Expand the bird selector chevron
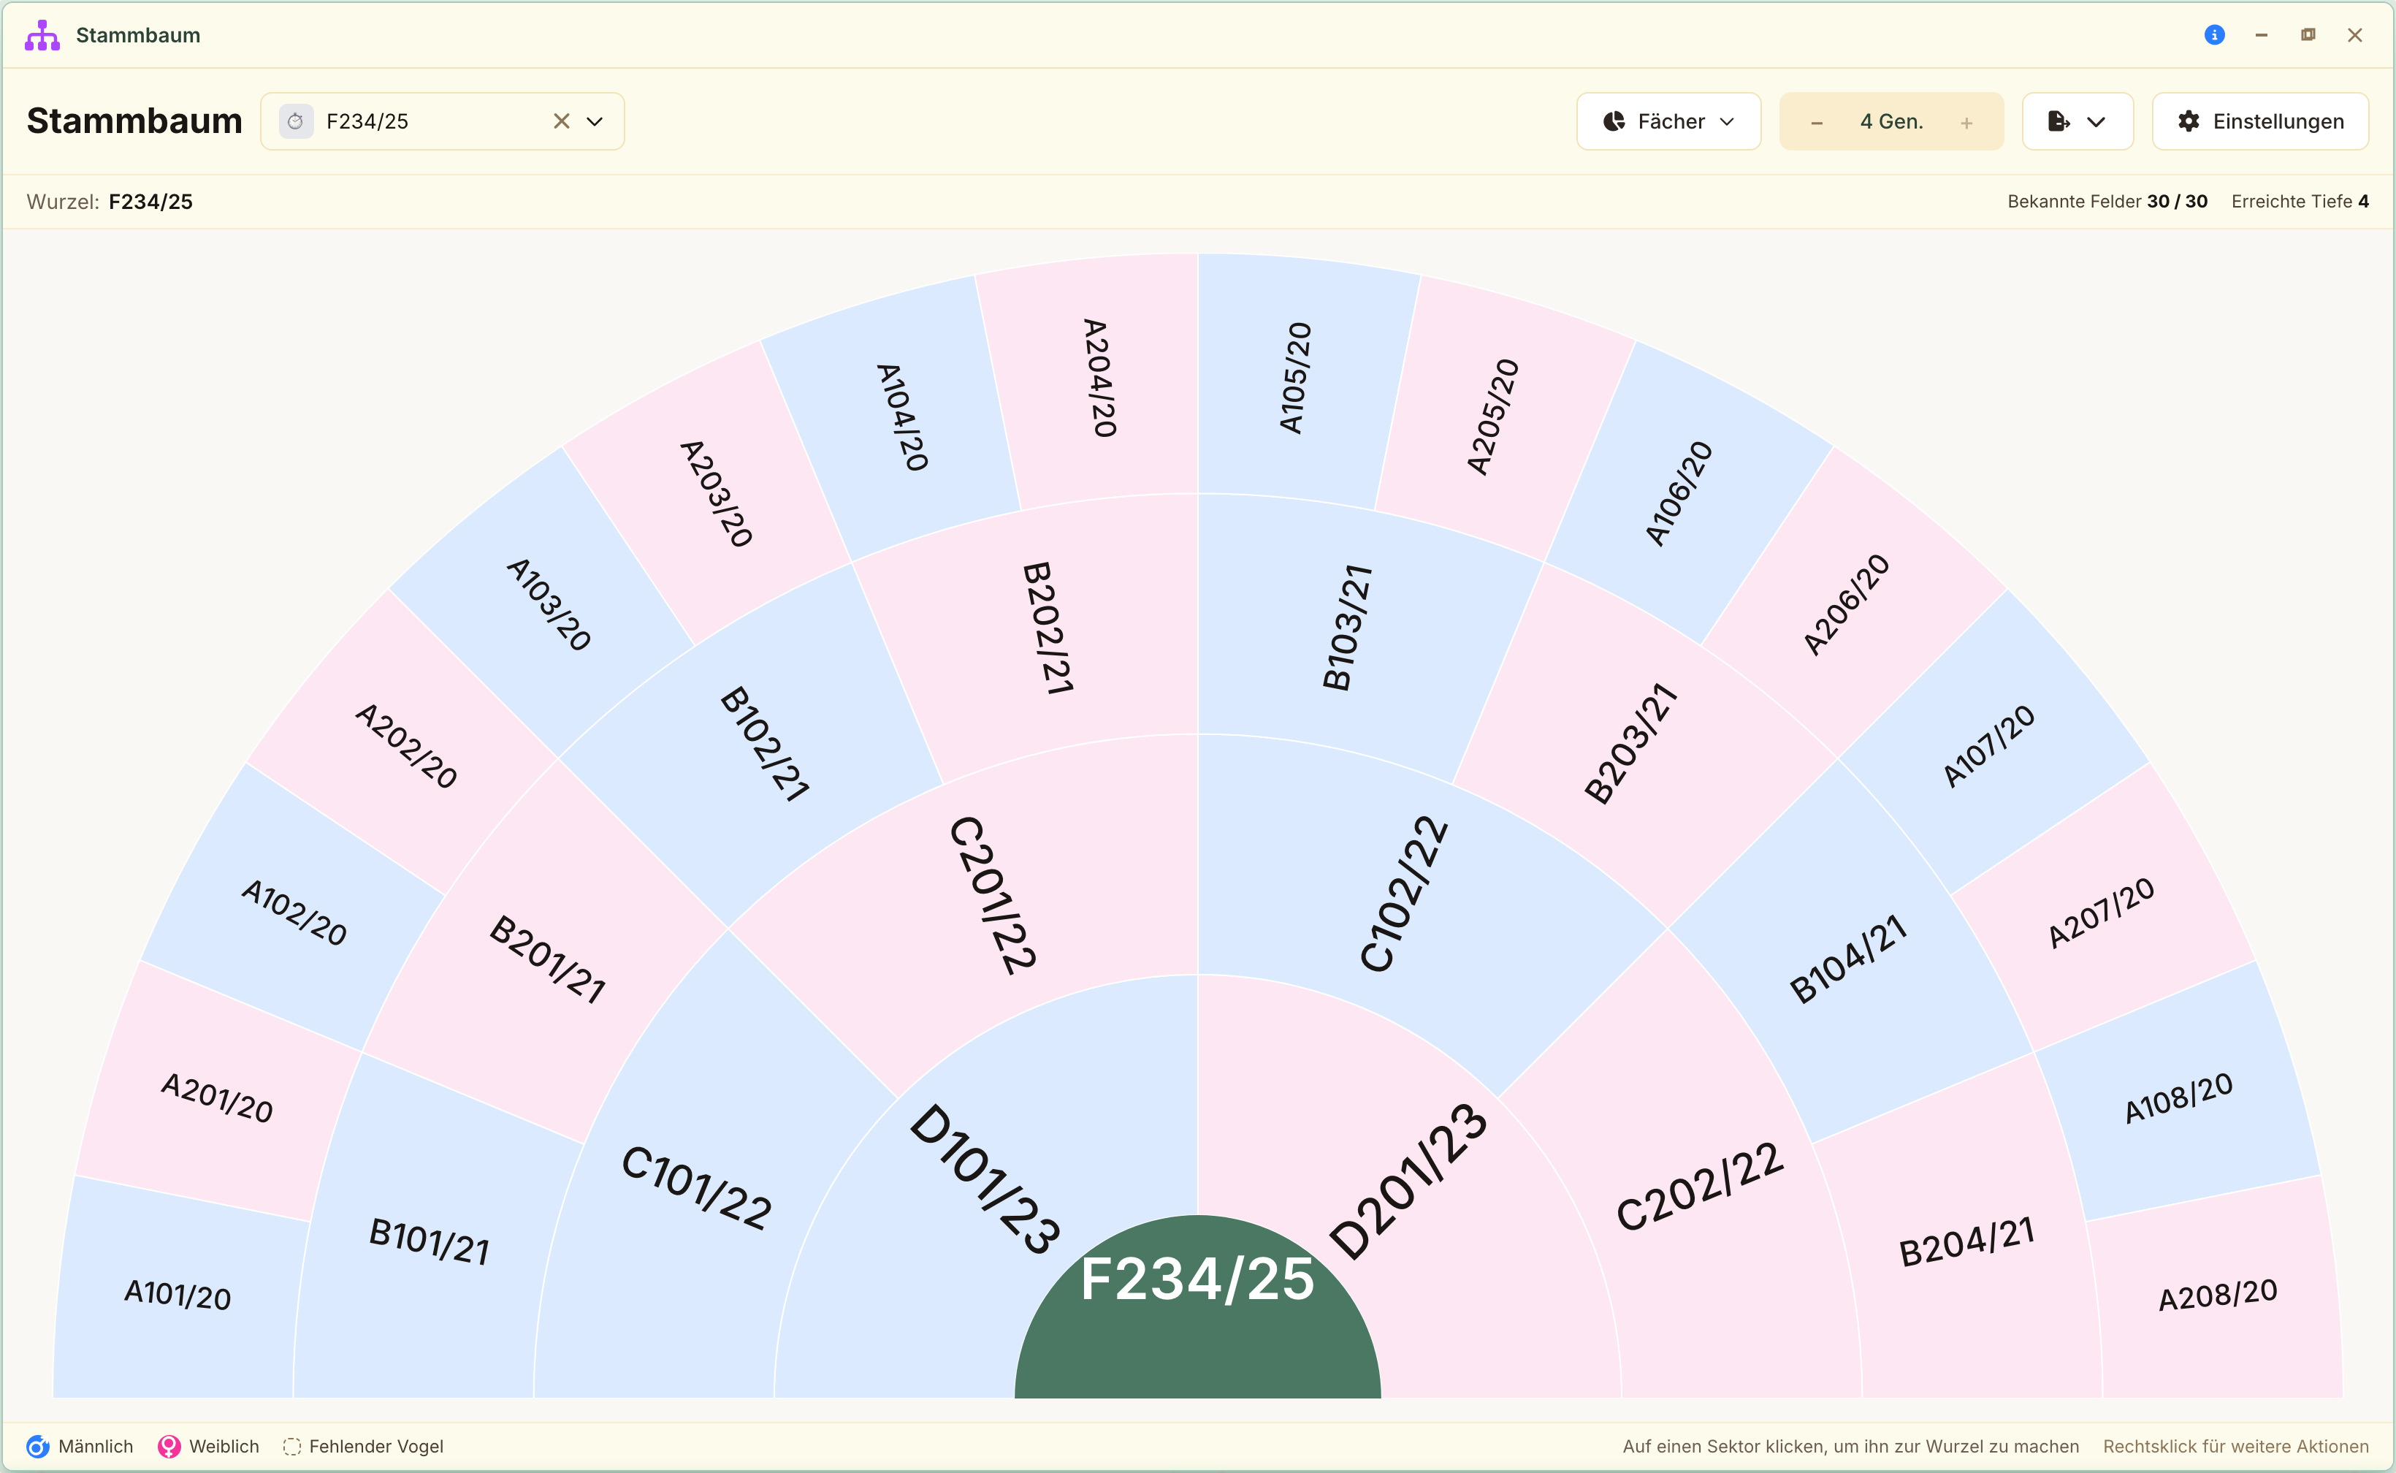 pos(594,121)
